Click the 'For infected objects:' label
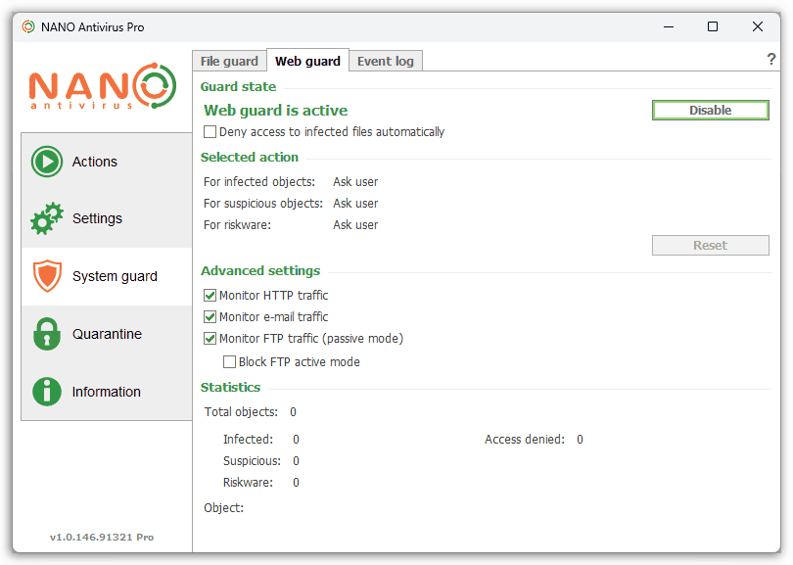The width and height of the screenshot is (793, 565). coord(259,182)
